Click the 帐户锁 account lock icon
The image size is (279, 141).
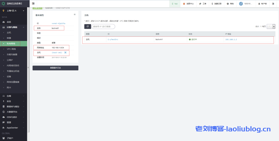coord(258,4)
